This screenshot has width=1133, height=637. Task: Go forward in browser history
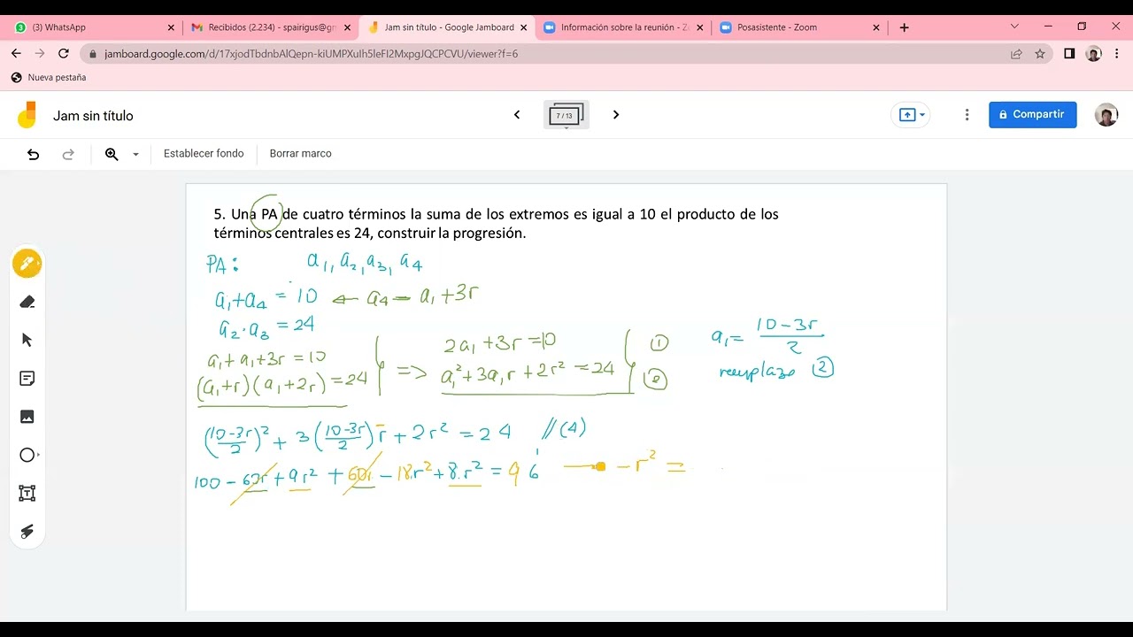pyautogui.click(x=40, y=54)
